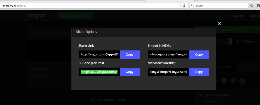The width and height of the screenshot is (260, 105).
Task: Go to the sign in page
Action: tap(238, 16)
